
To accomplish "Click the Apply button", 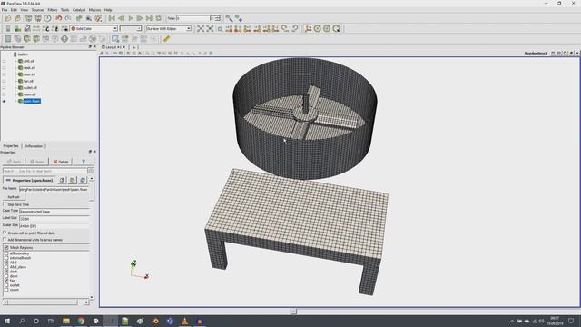I will tap(15, 162).
